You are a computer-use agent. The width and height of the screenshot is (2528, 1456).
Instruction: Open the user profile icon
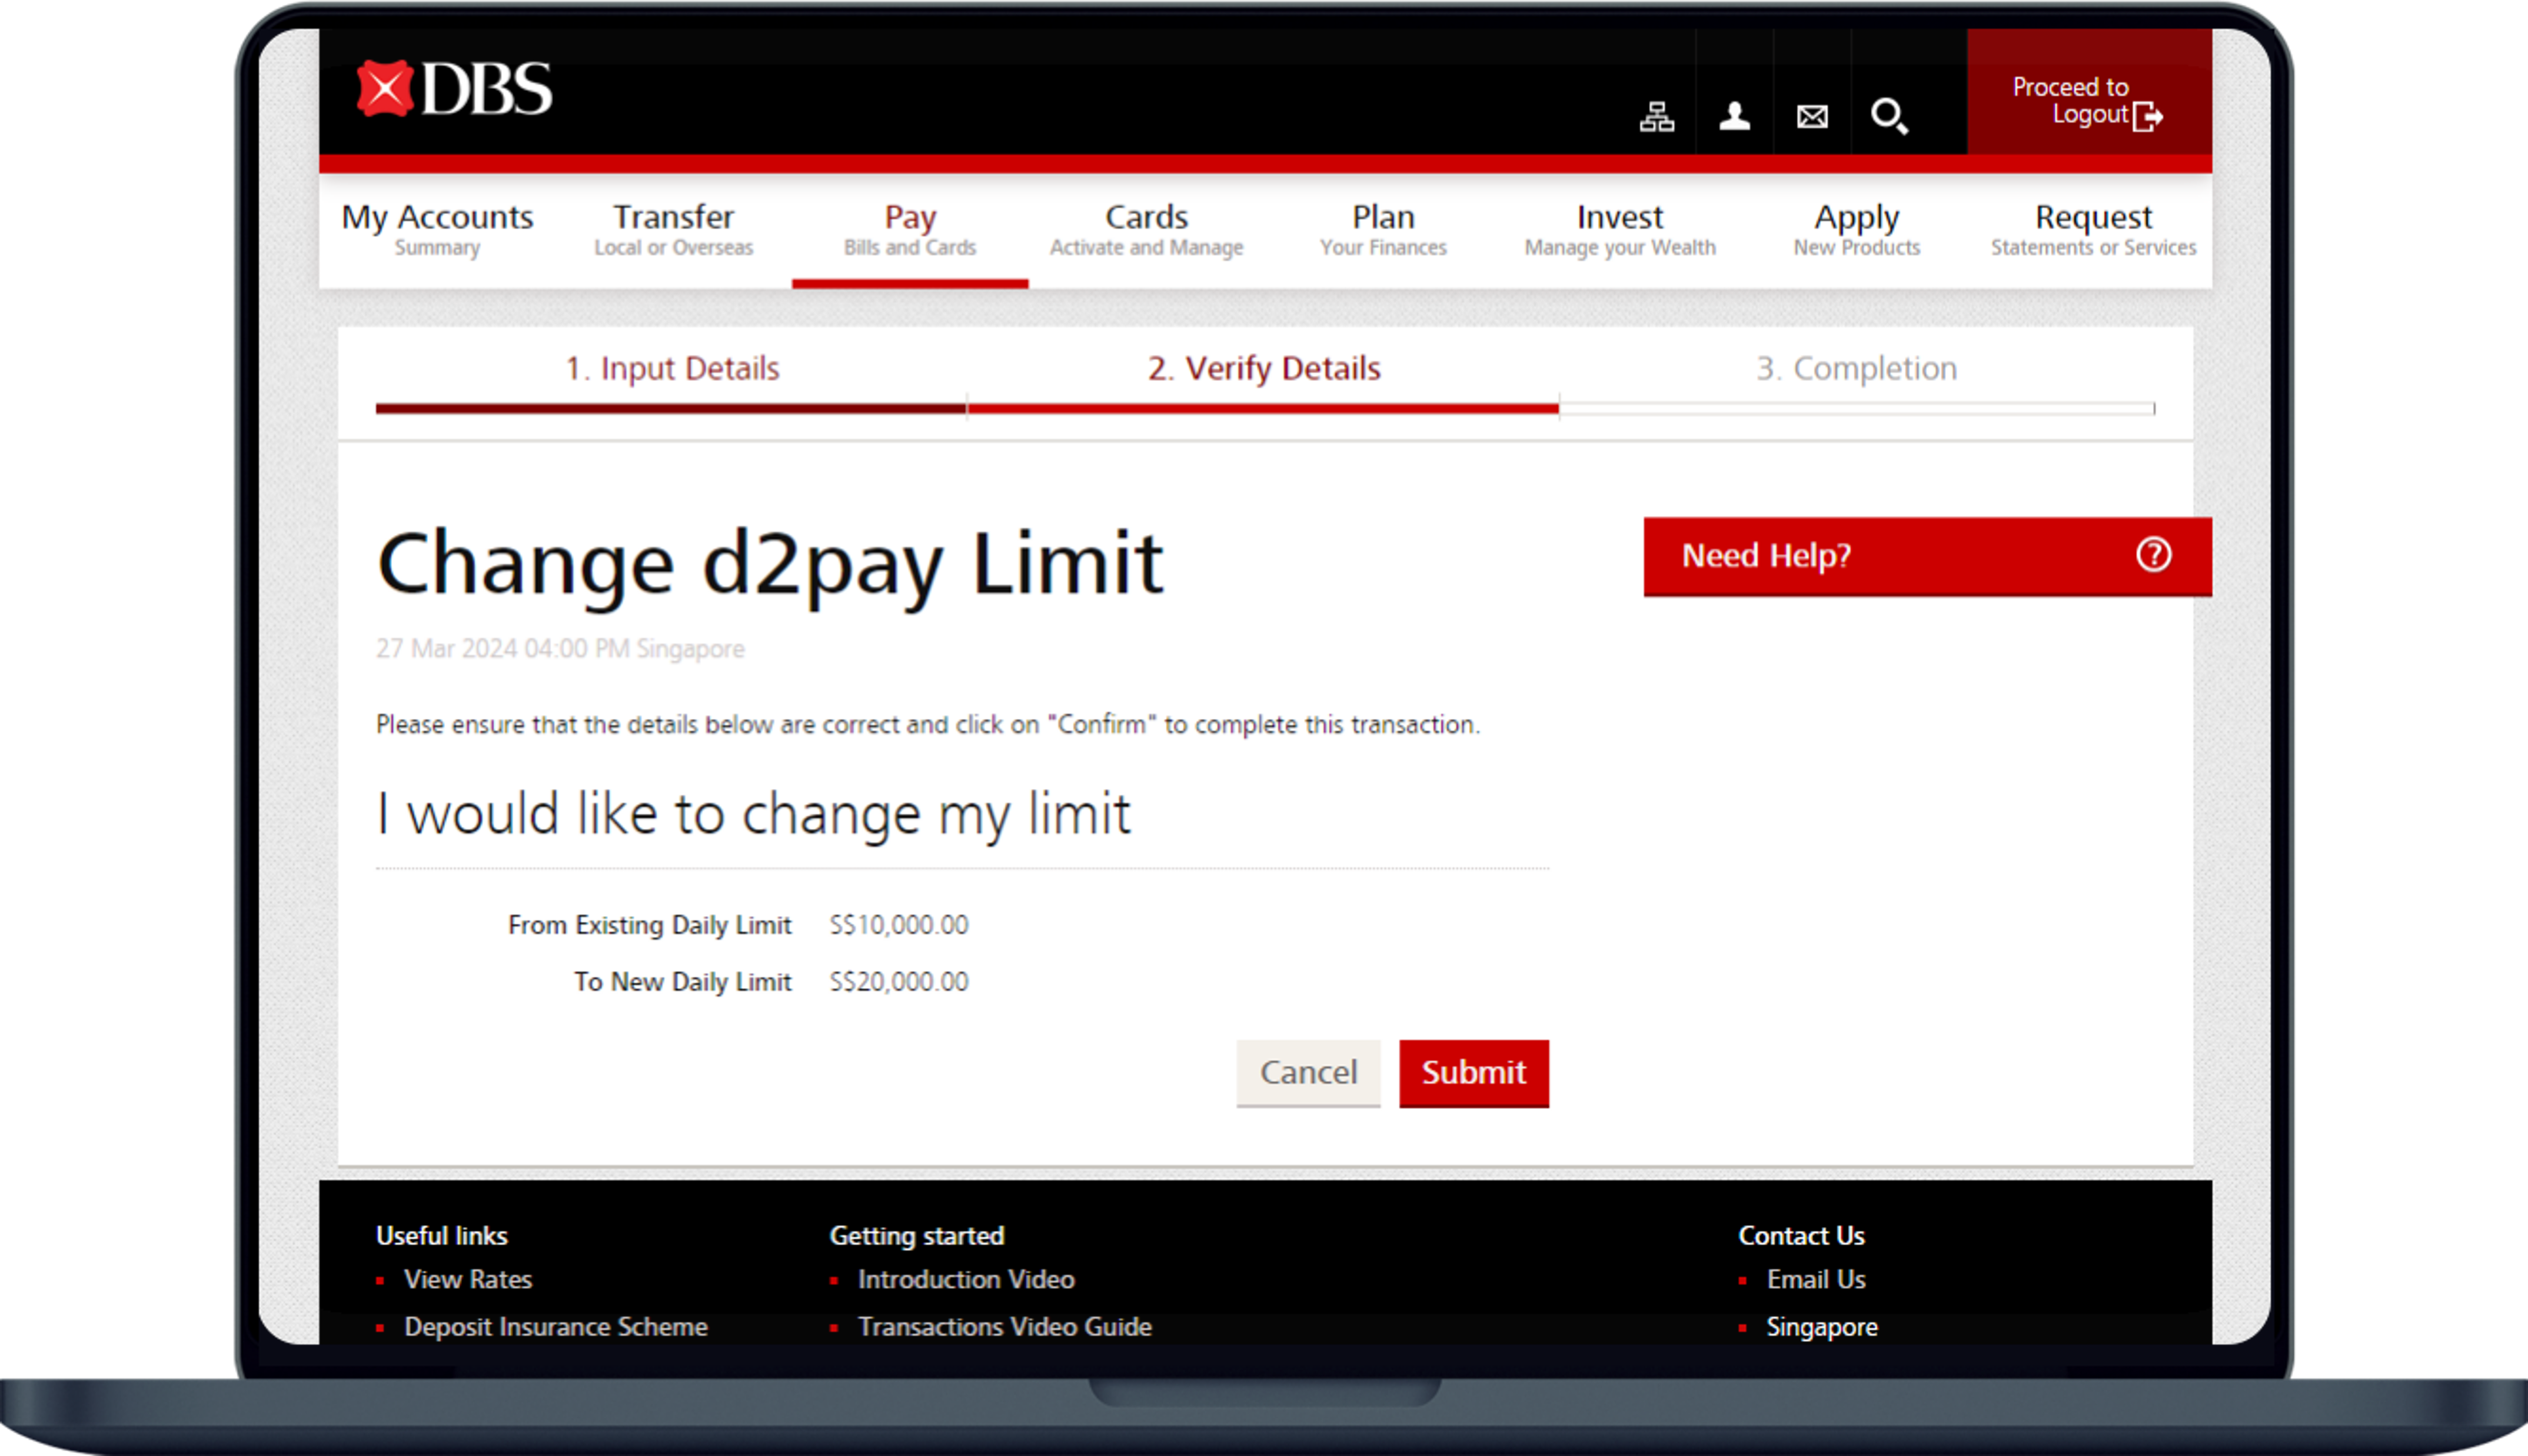click(1734, 117)
